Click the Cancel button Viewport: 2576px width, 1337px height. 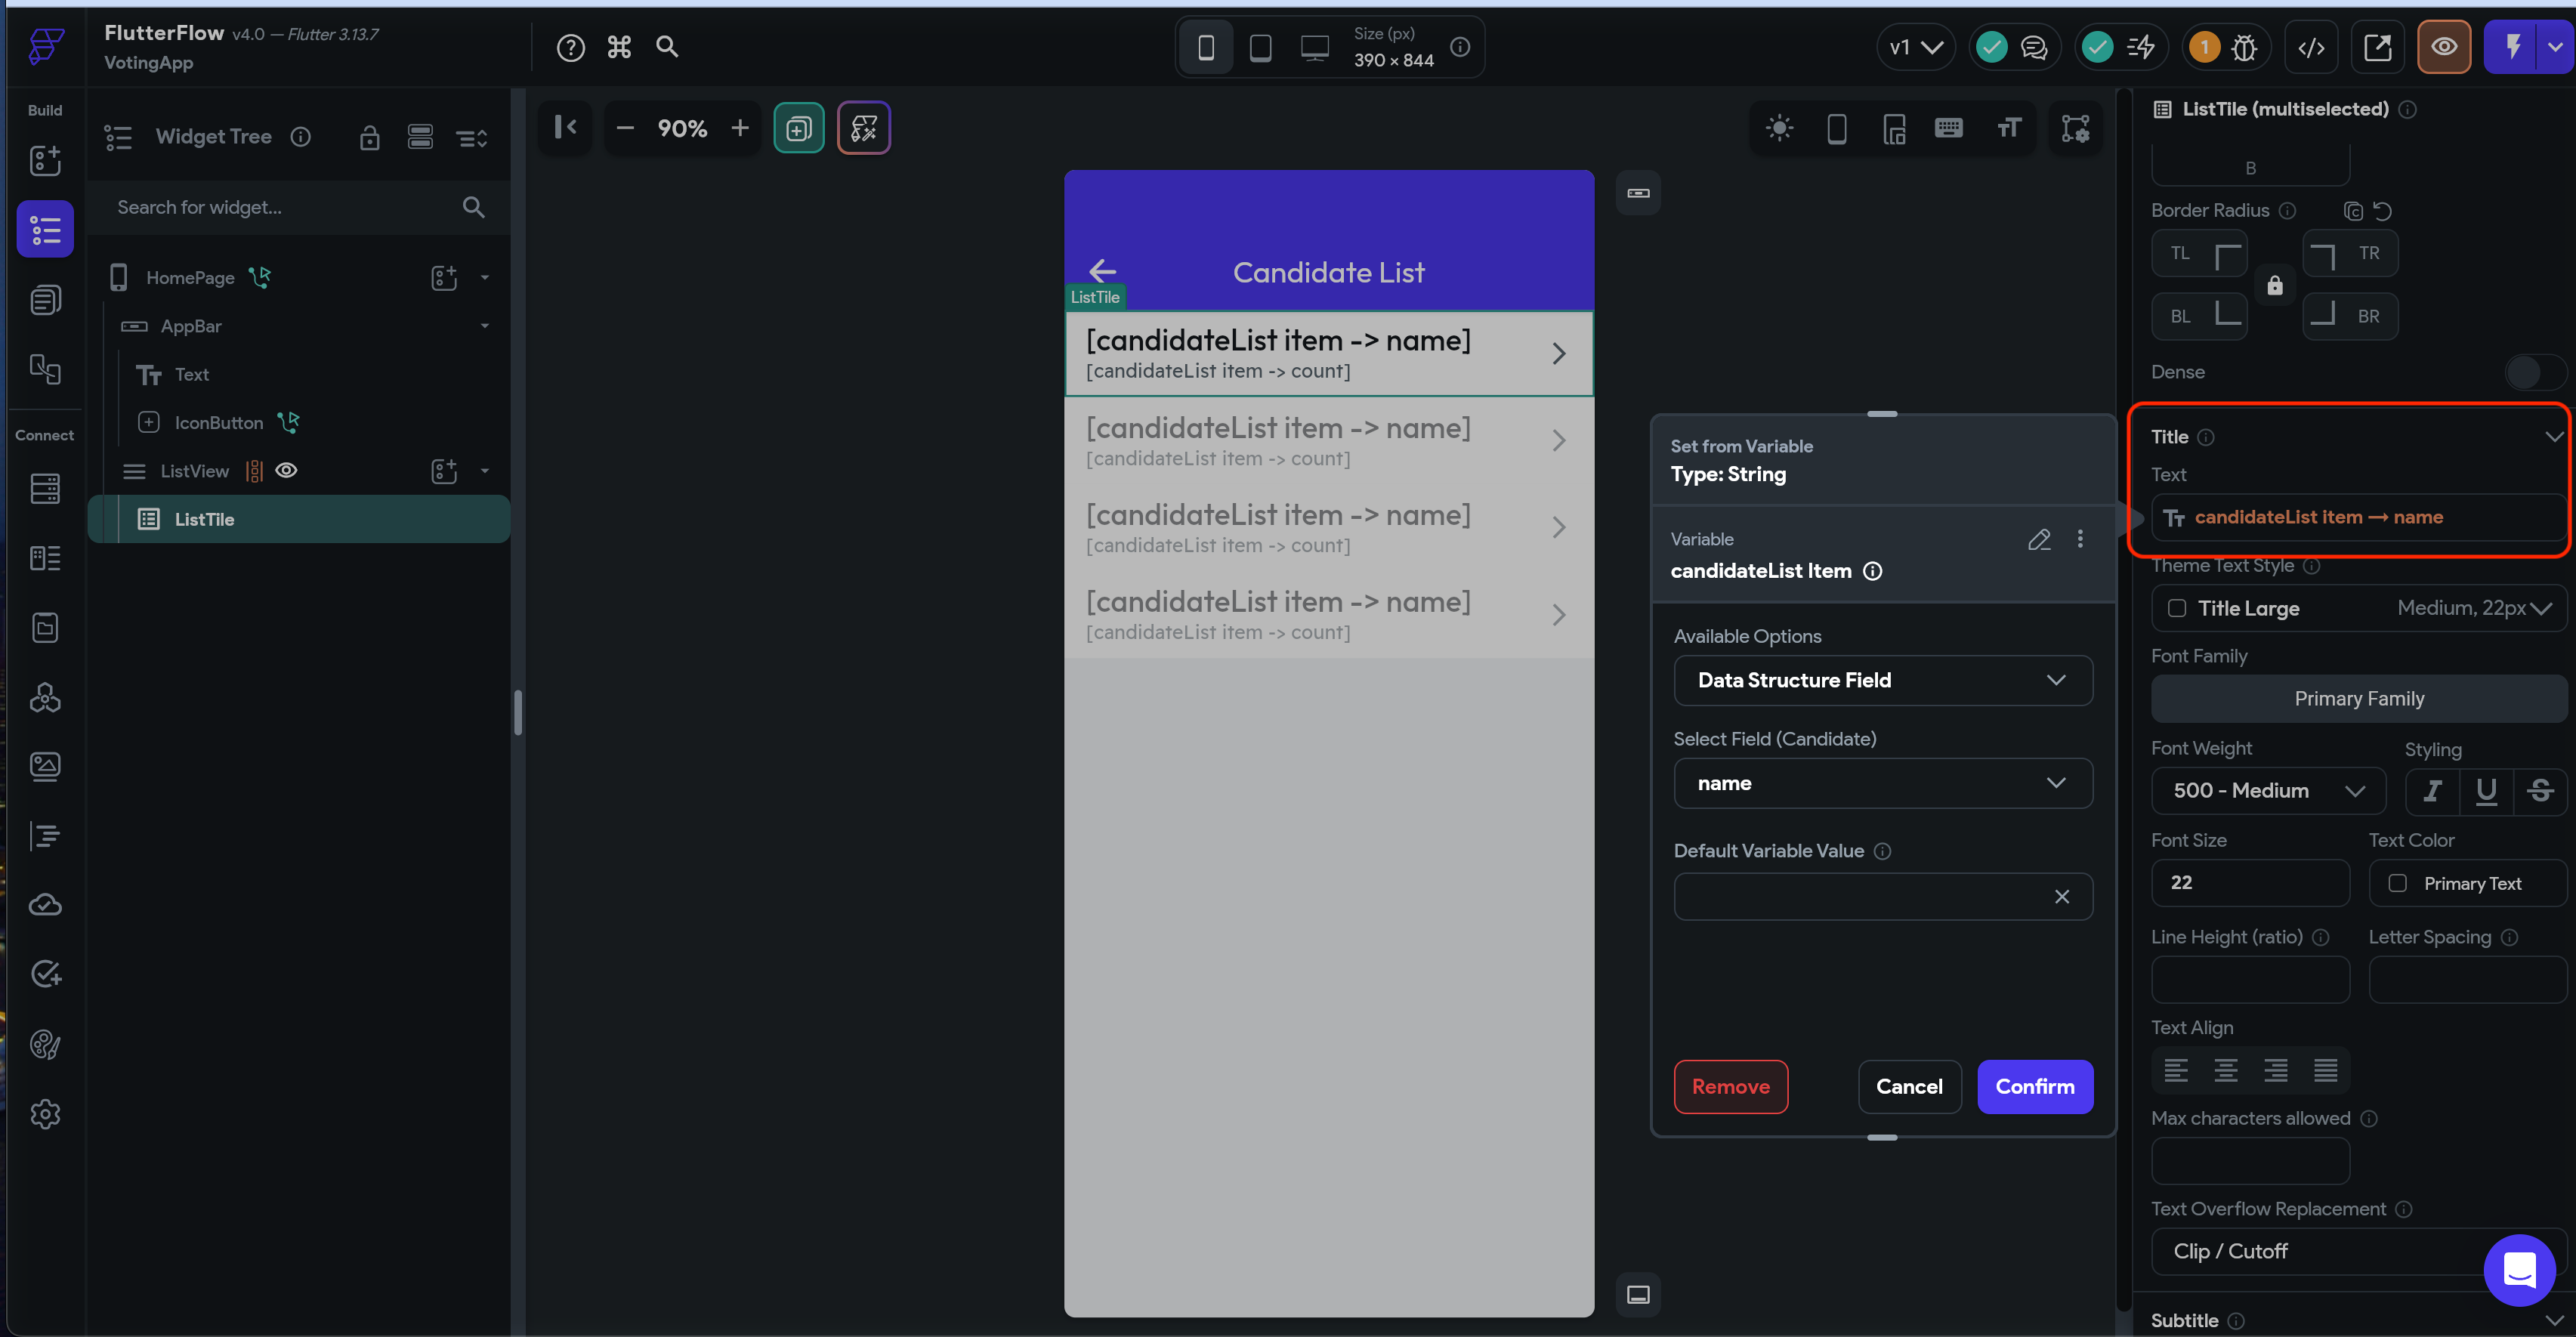tap(1909, 1086)
